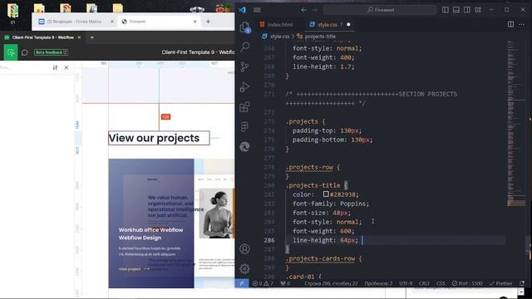Image resolution: width=532 pixels, height=299 pixels.
Task: Open Customize Layout icon in title bar
Action: tap(478, 10)
